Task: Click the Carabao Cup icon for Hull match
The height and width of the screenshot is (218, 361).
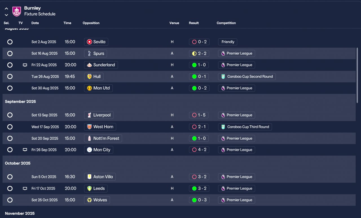Action: click(223, 77)
